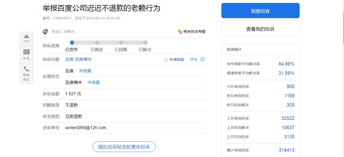Click the 合作商家平均解决率 label
Image resolution: width=344 pixels, height=157 pixels.
click(243, 64)
